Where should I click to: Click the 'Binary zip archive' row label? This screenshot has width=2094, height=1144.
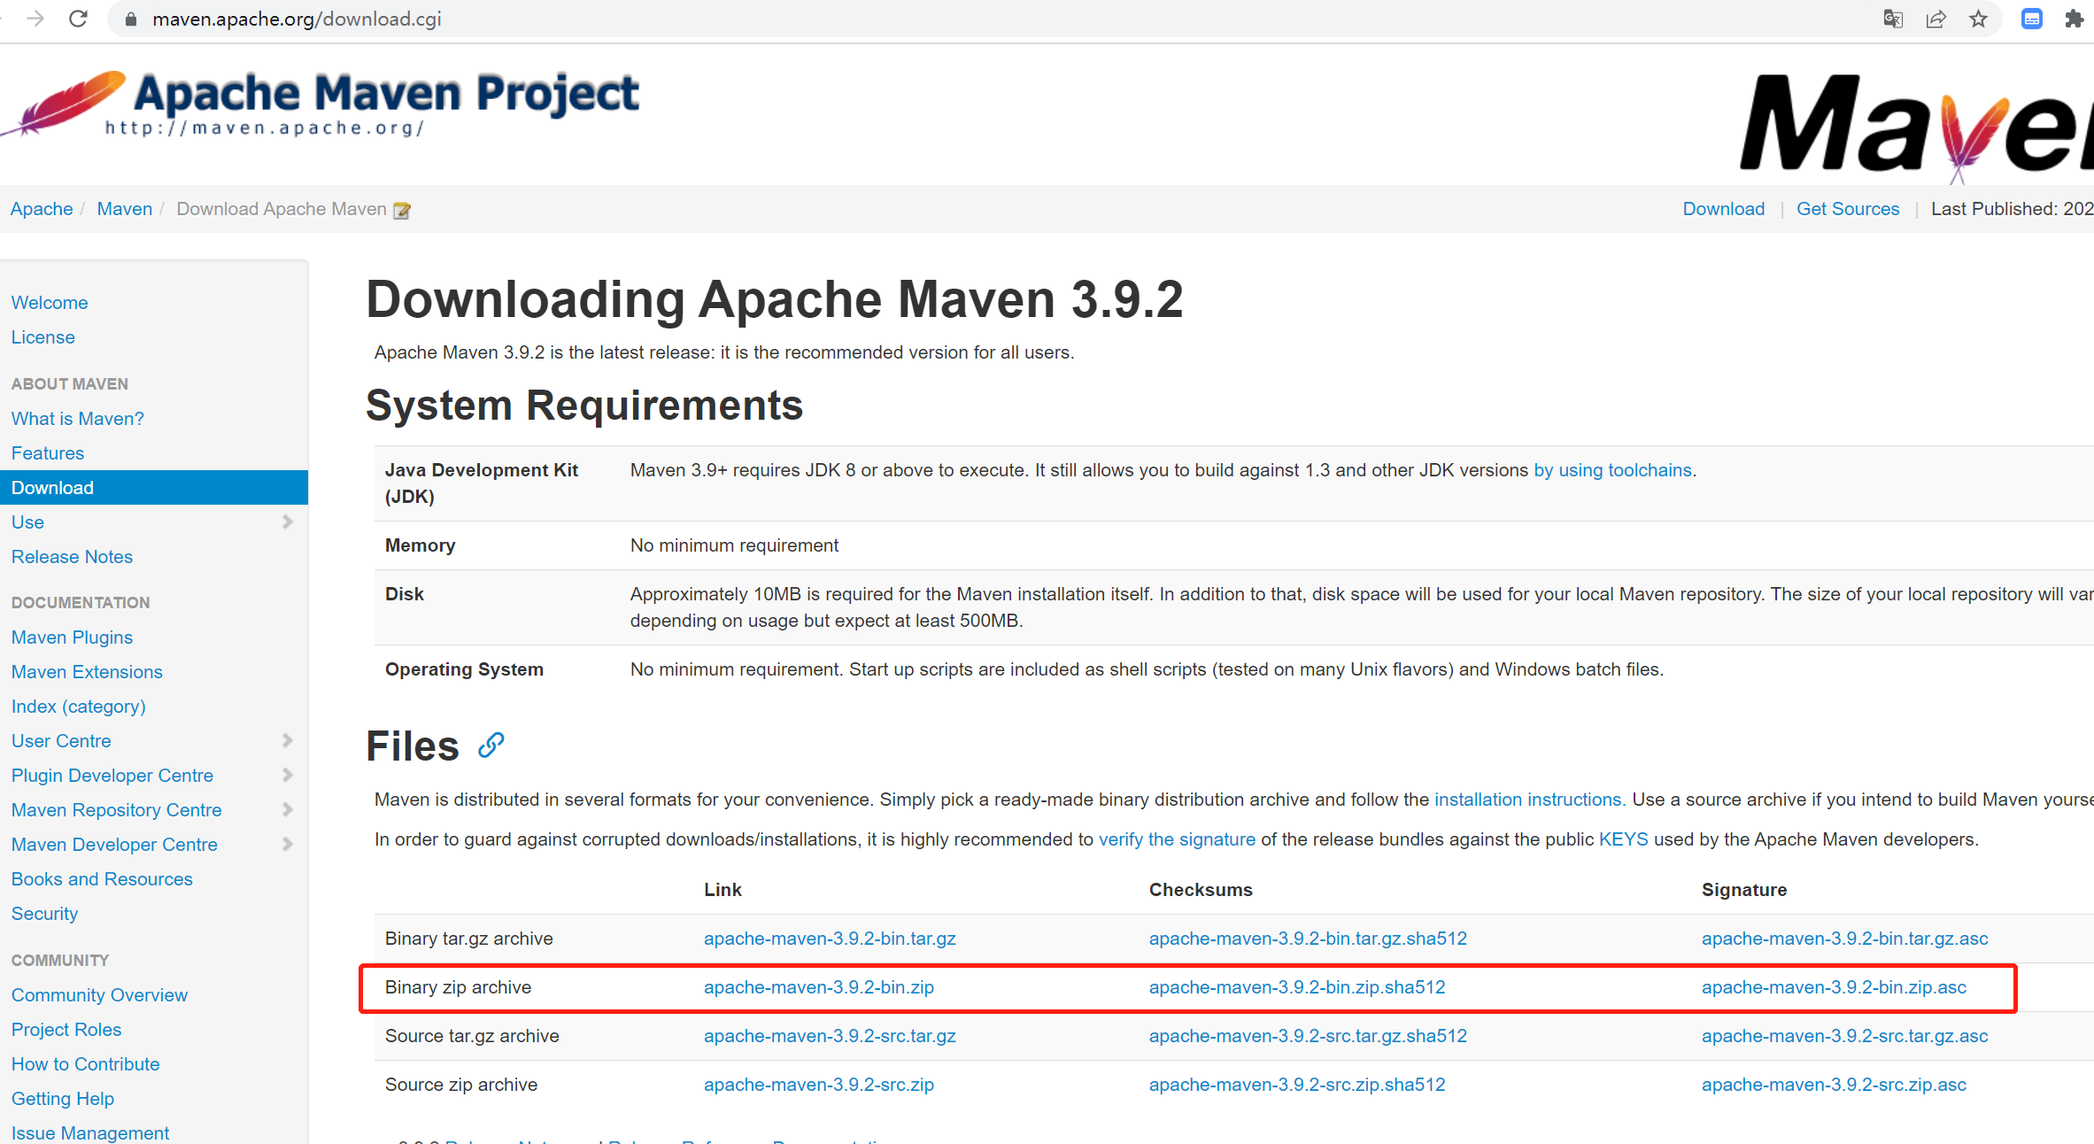click(x=459, y=987)
